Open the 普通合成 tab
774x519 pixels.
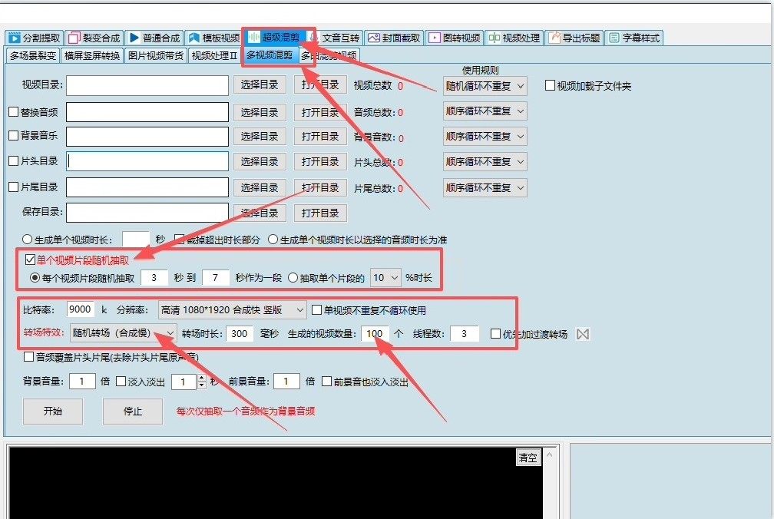click(x=154, y=38)
